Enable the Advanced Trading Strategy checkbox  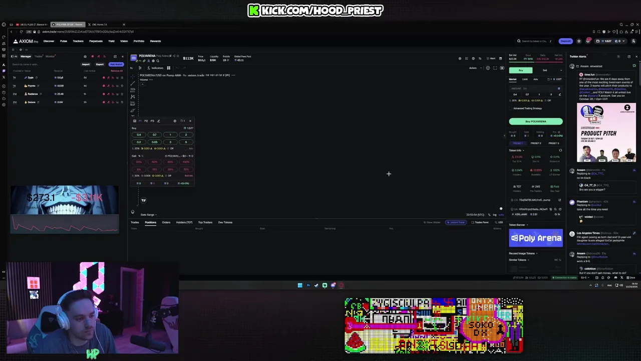tap(511, 108)
